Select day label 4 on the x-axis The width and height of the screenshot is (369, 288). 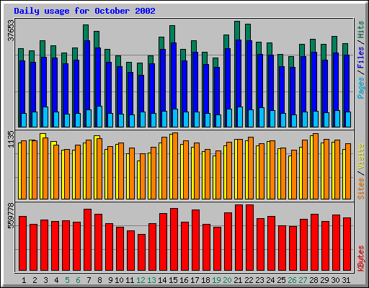(56, 280)
